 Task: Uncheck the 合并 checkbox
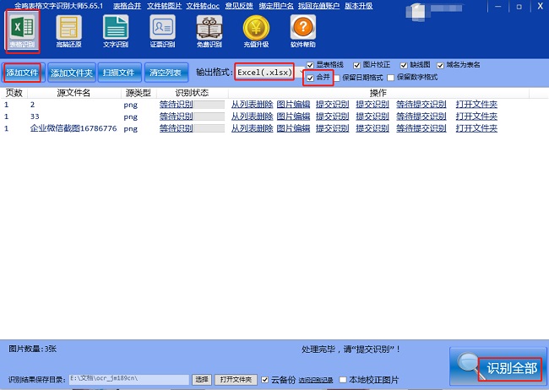tap(310, 78)
